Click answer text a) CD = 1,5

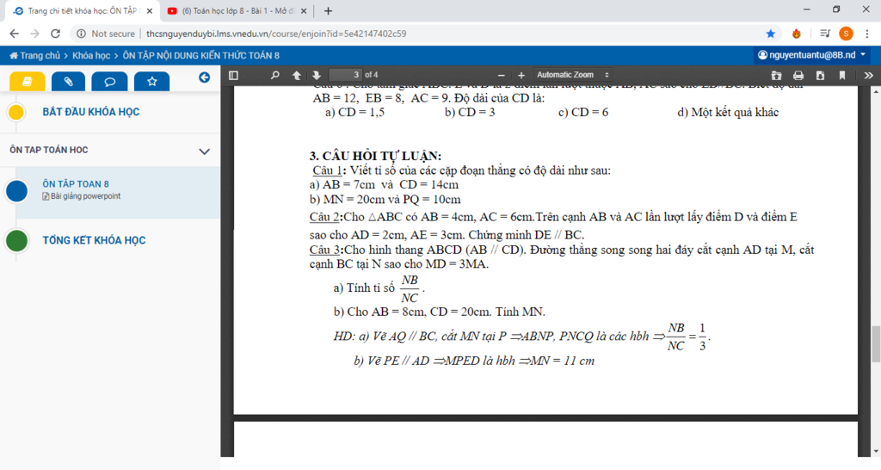coord(355,113)
